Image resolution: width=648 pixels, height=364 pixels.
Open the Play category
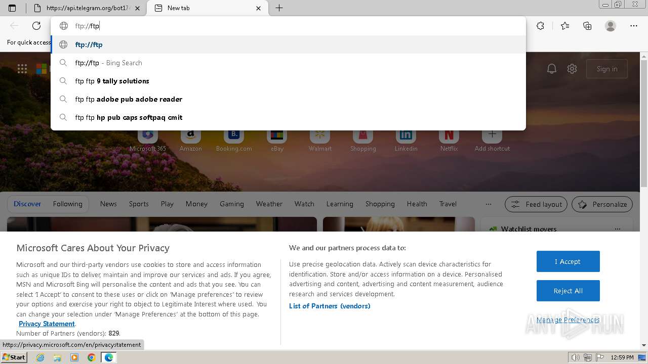tap(167, 204)
